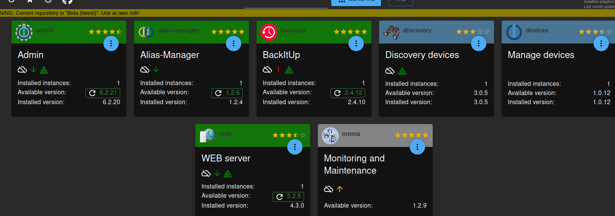Click the "Discovery devices" card title
This screenshot has height=216, width=615.
click(422, 55)
